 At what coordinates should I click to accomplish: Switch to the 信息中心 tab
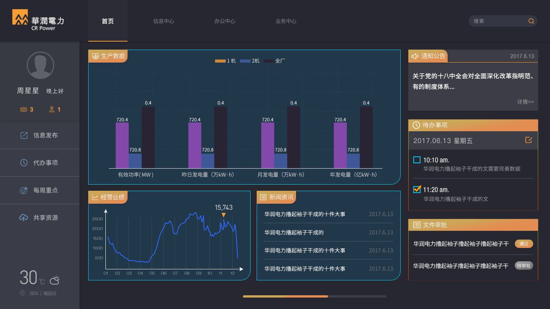pos(163,21)
